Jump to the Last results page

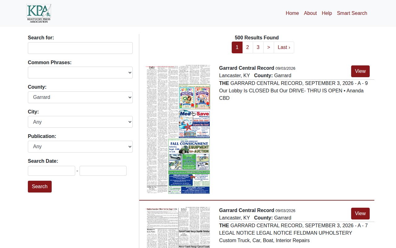point(284,47)
